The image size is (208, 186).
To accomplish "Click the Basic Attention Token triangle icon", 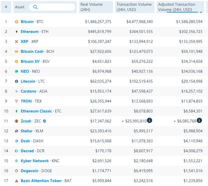I will coord(17,181).
